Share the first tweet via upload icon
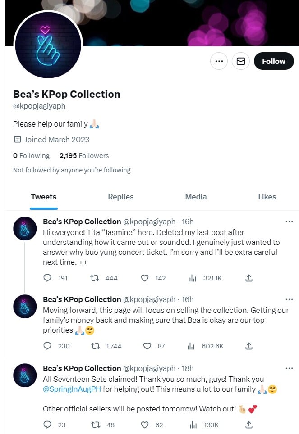The width and height of the screenshot is (299, 434). click(248, 278)
